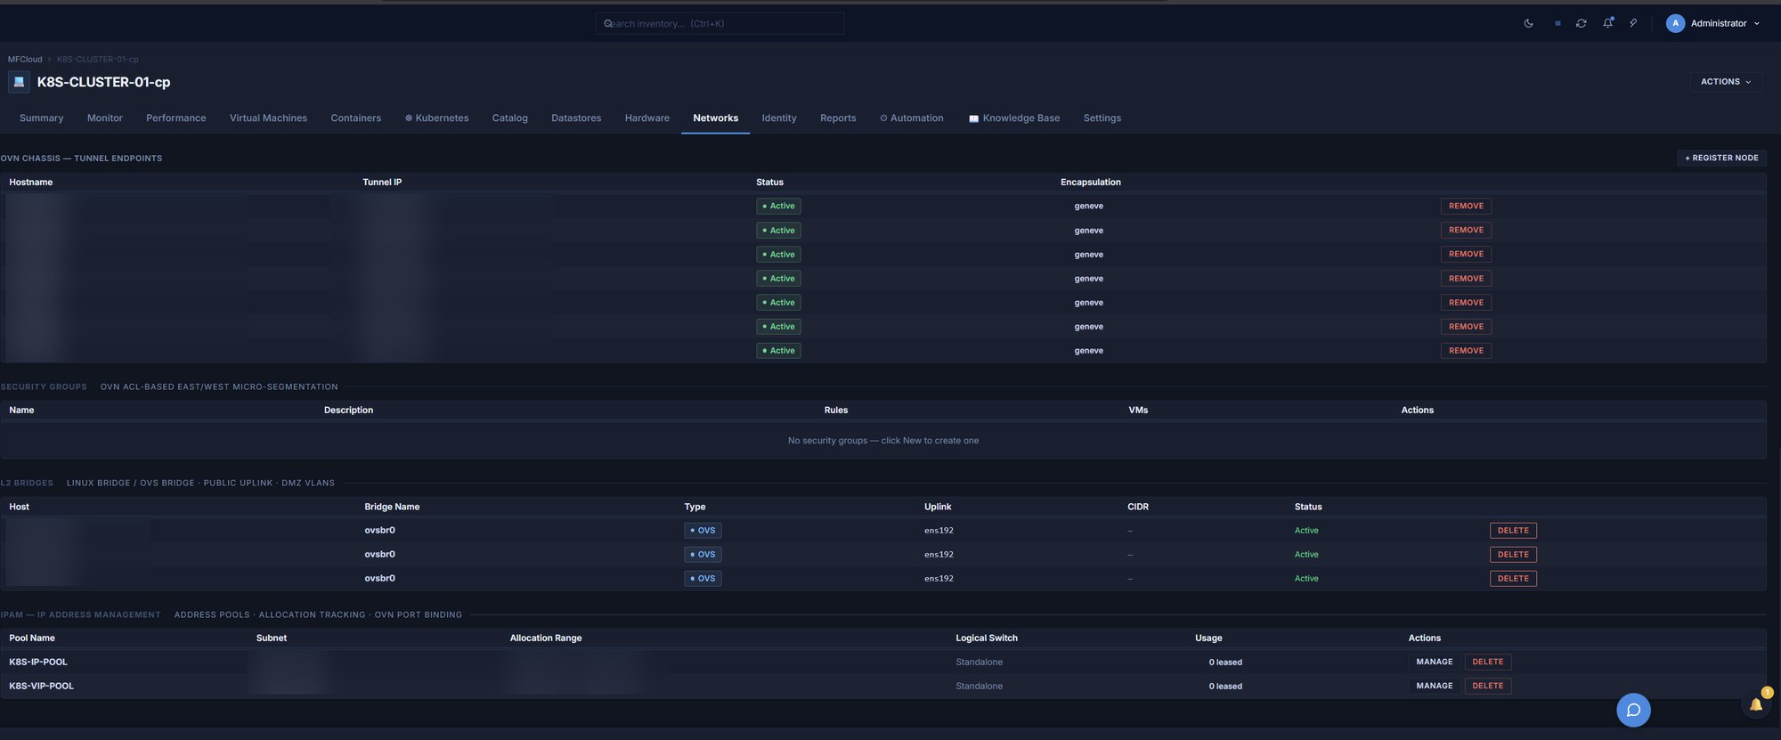The height and width of the screenshot is (740, 1781).
Task: Go to the Performance tab
Action: [x=176, y=118]
